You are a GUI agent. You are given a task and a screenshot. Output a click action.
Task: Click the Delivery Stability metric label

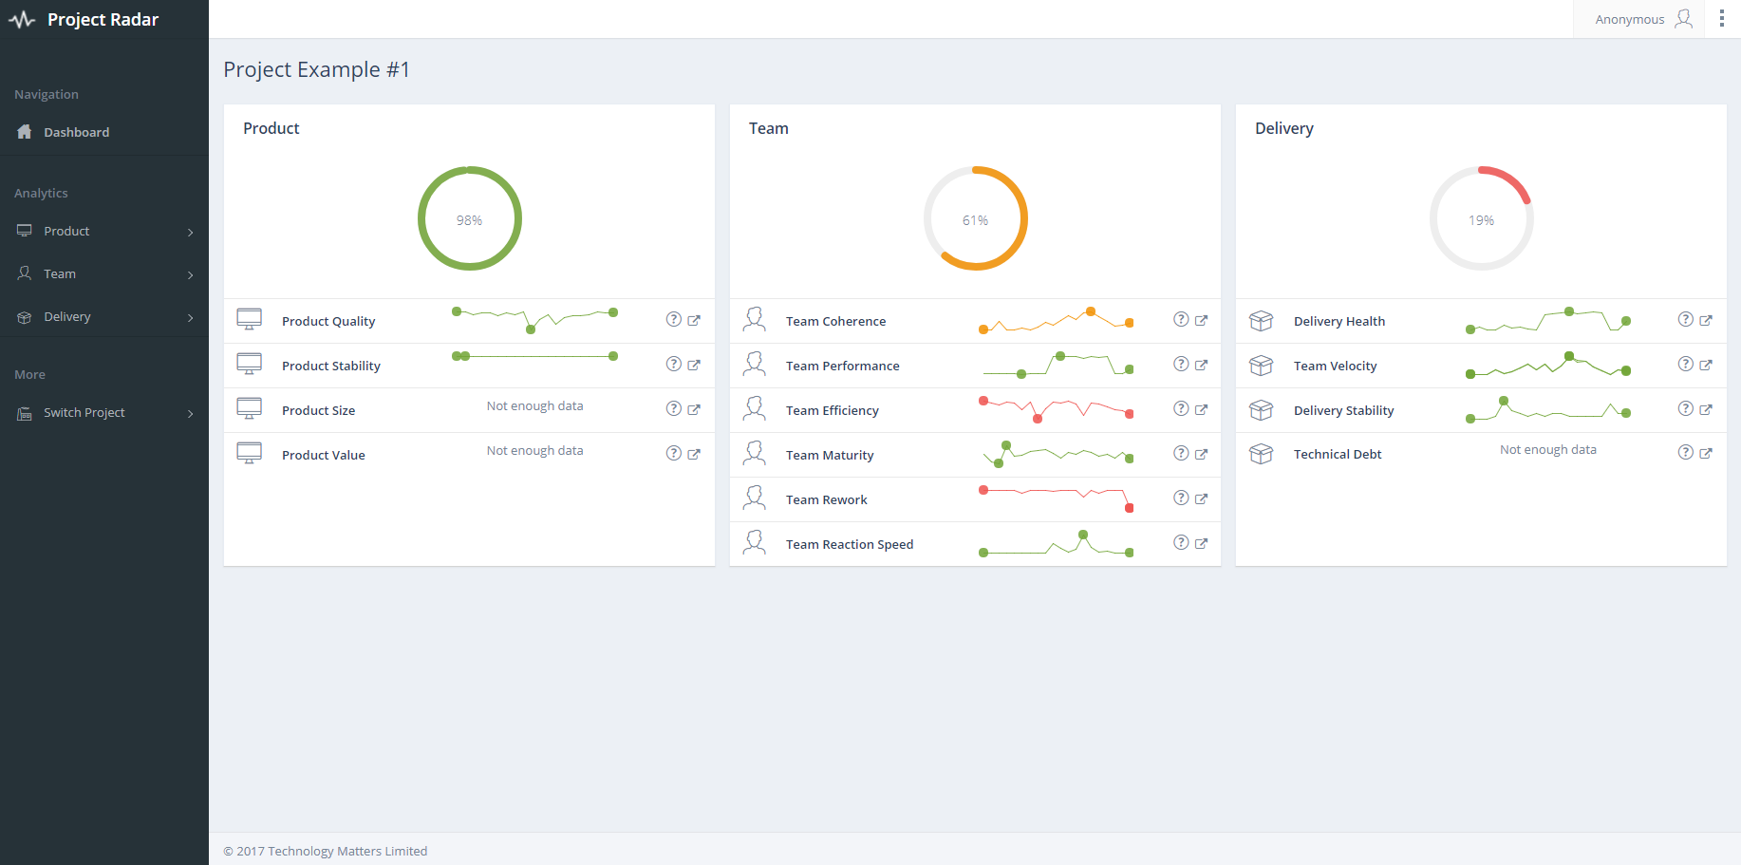tap(1344, 410)
